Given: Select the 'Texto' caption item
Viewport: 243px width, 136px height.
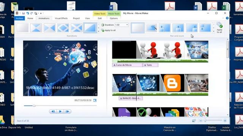Looking at the screenshot, I should point(150,65).
